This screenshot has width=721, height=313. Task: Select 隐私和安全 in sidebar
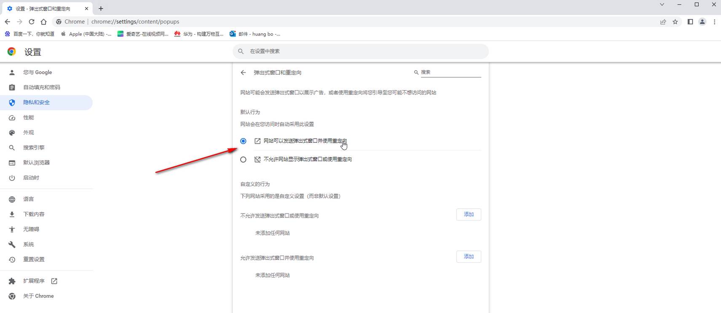[46, 102]
